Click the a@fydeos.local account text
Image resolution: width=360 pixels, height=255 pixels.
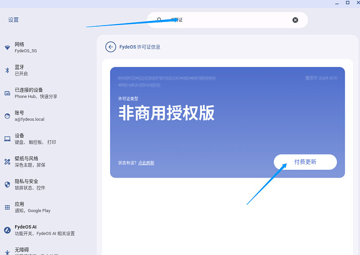(30, 119)
